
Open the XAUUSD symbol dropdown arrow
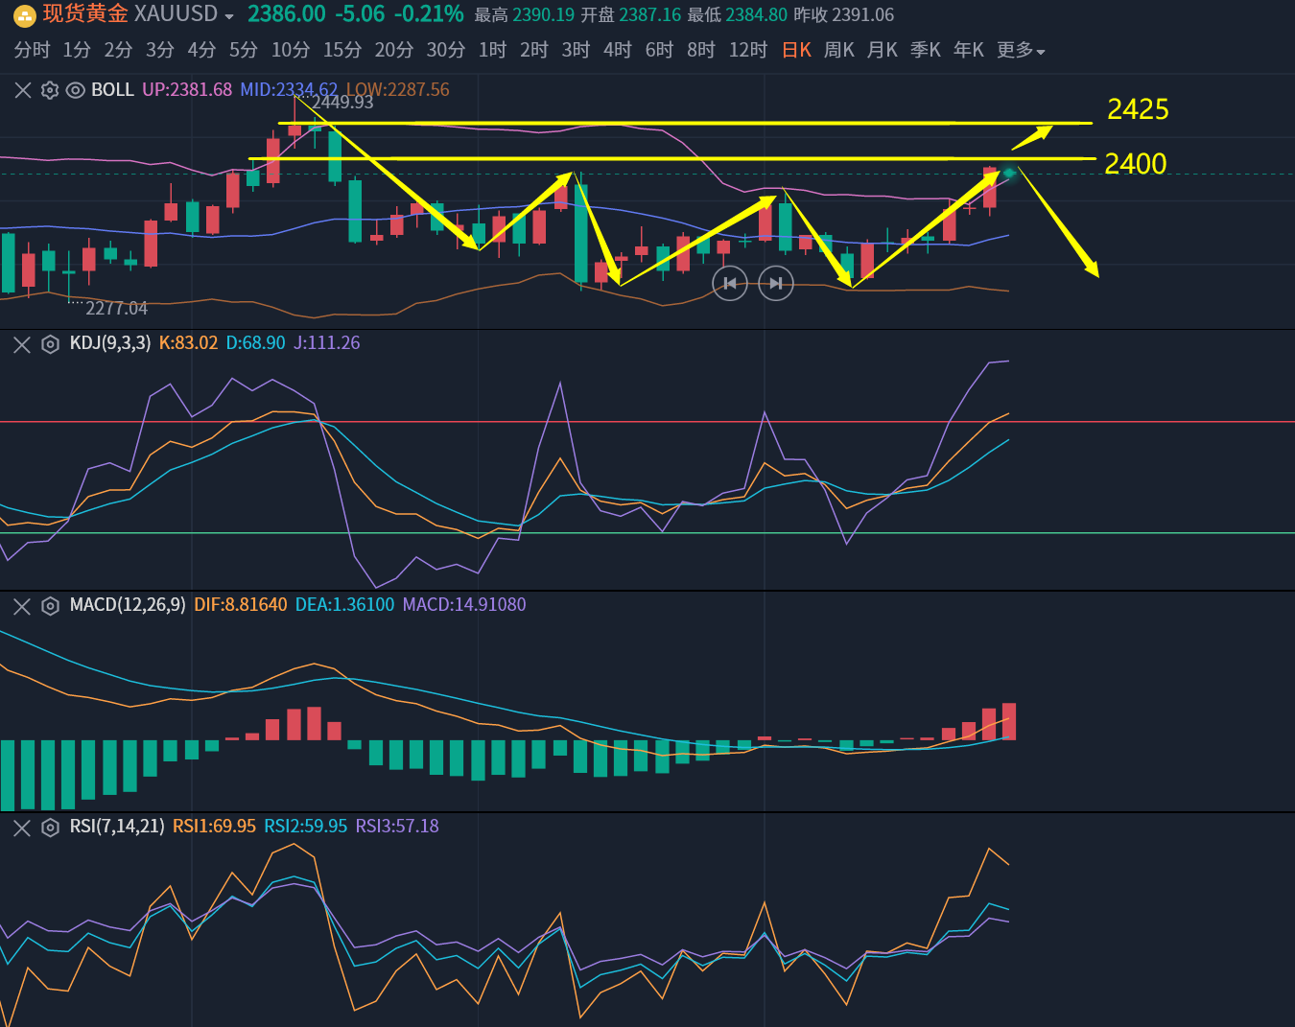click(228, 17)
